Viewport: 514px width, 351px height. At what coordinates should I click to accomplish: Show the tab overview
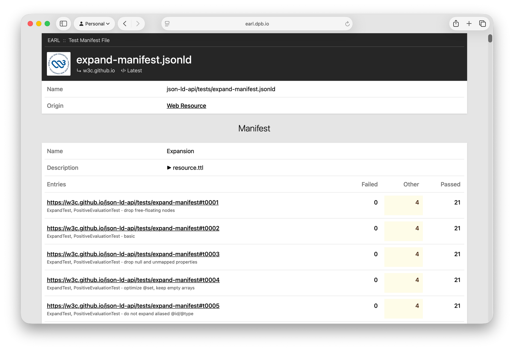[482, 23]
